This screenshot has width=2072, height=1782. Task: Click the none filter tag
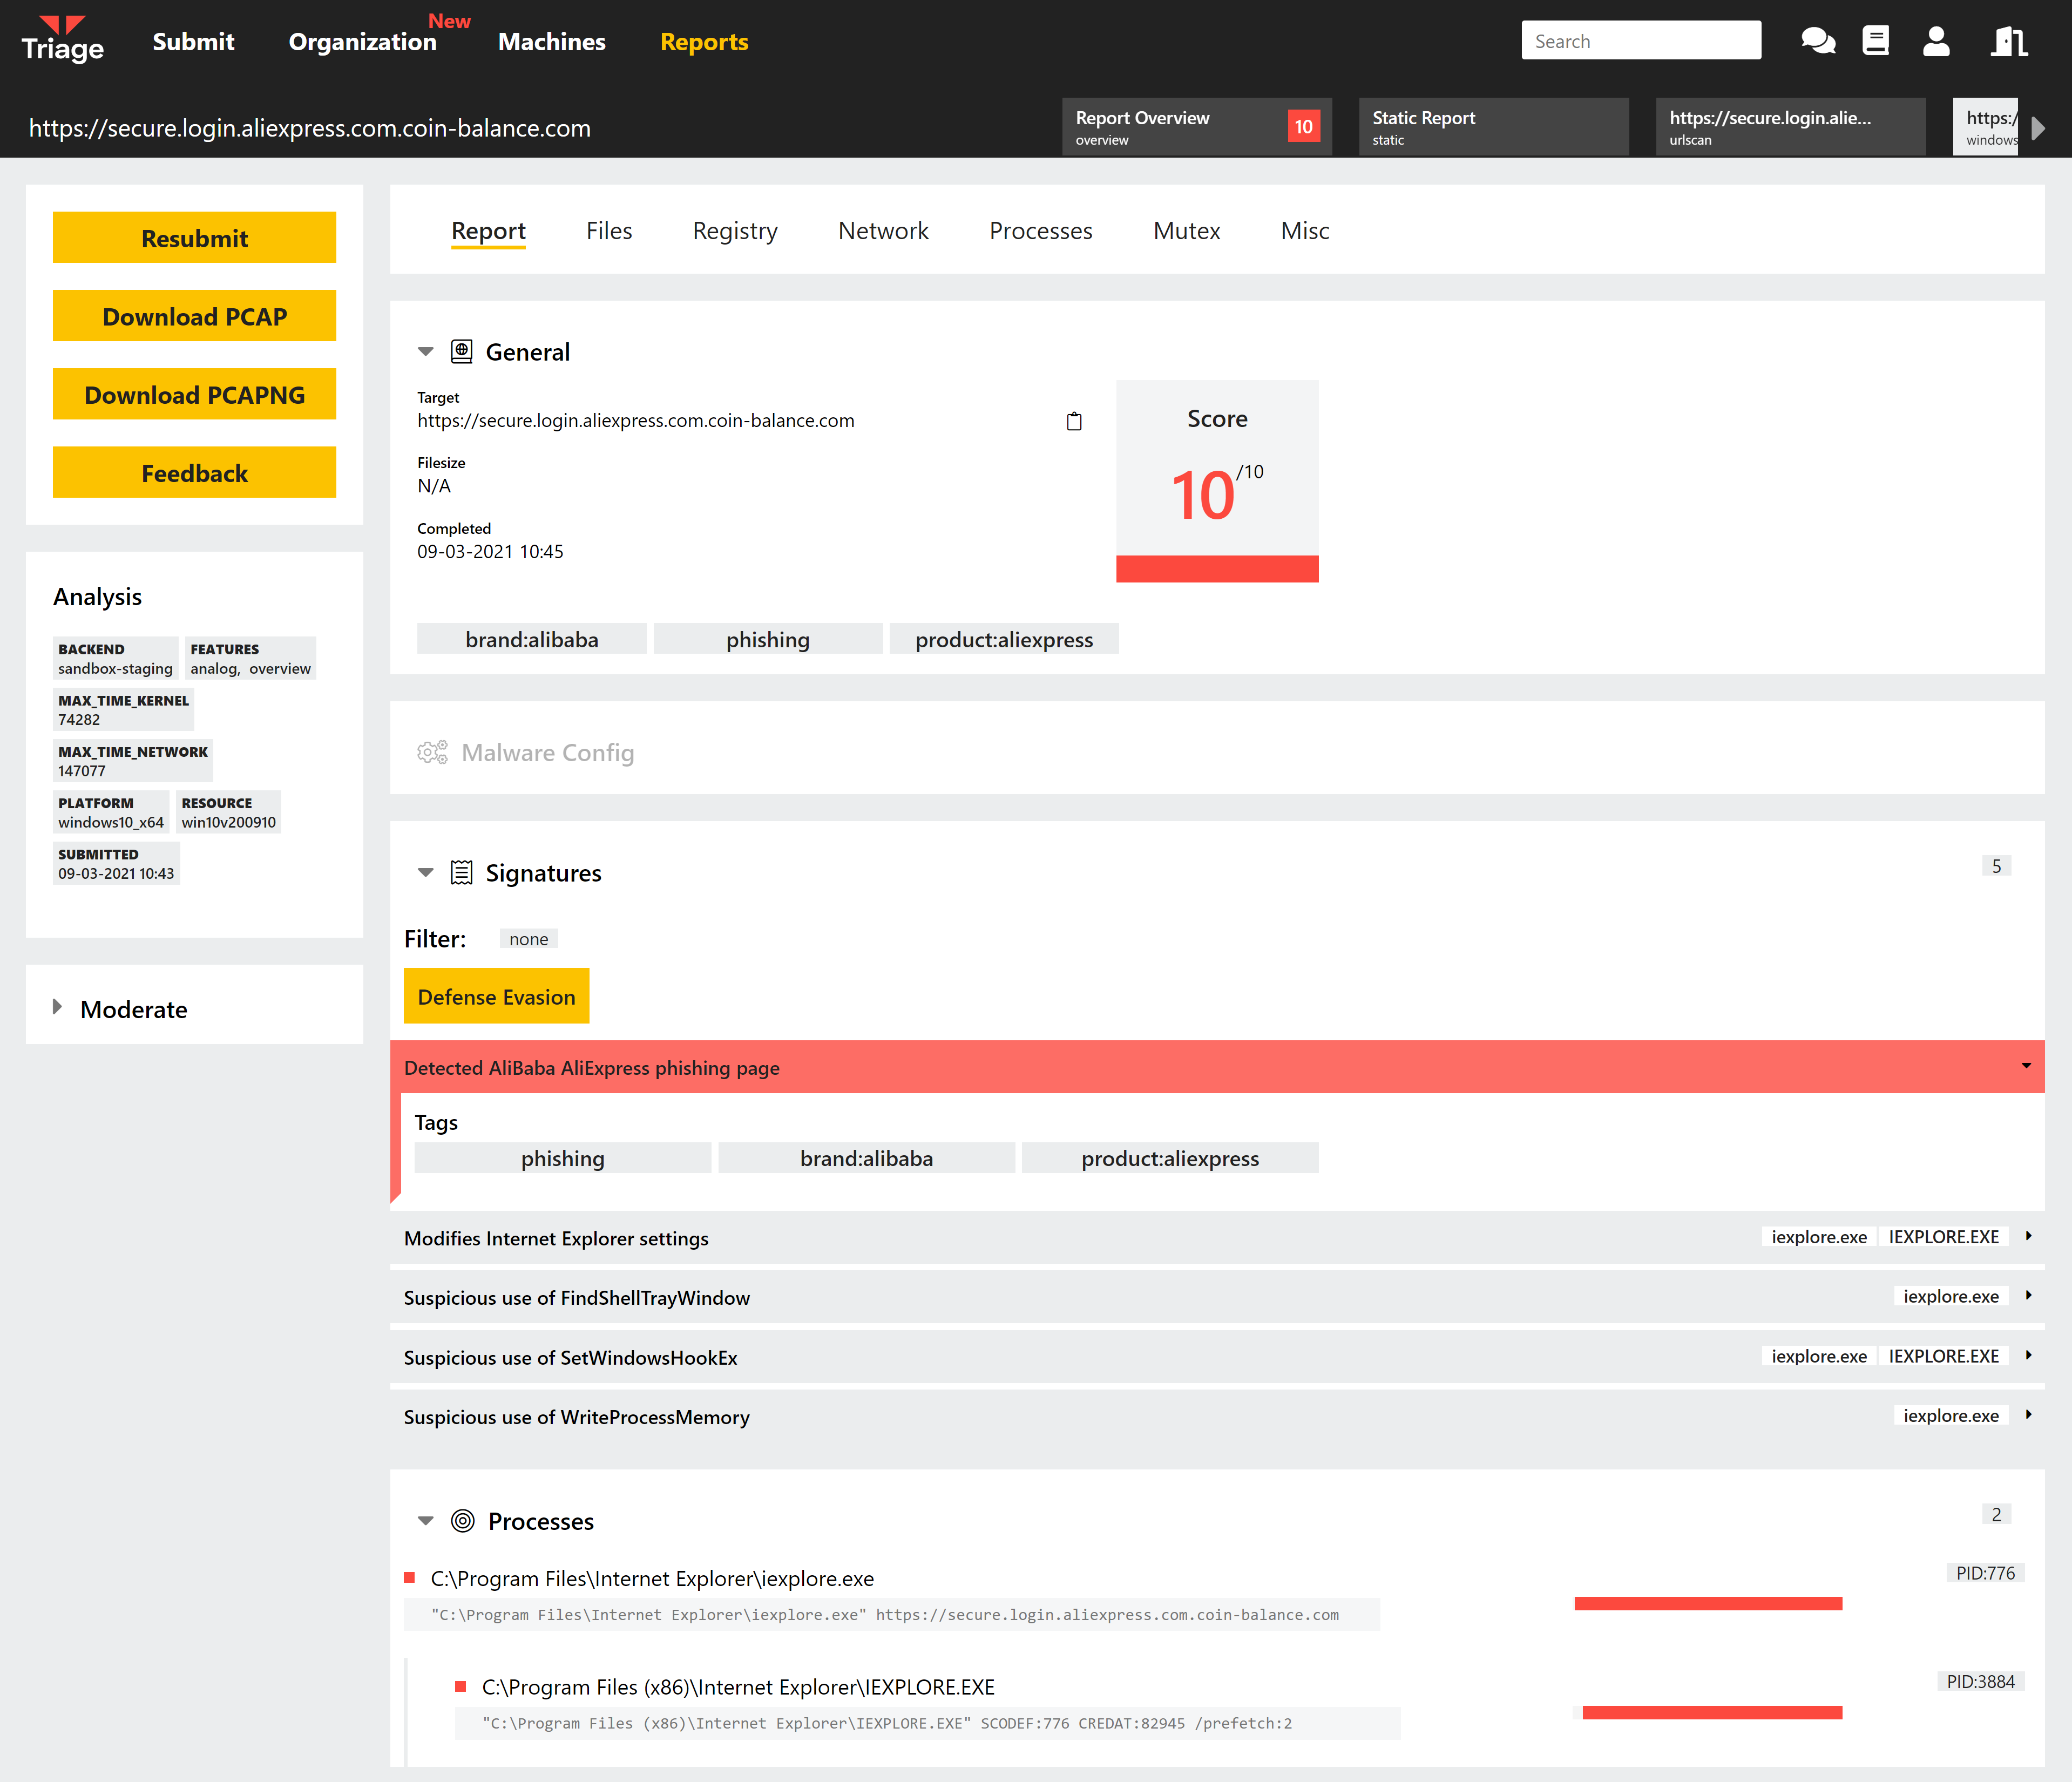pos(528,938)
